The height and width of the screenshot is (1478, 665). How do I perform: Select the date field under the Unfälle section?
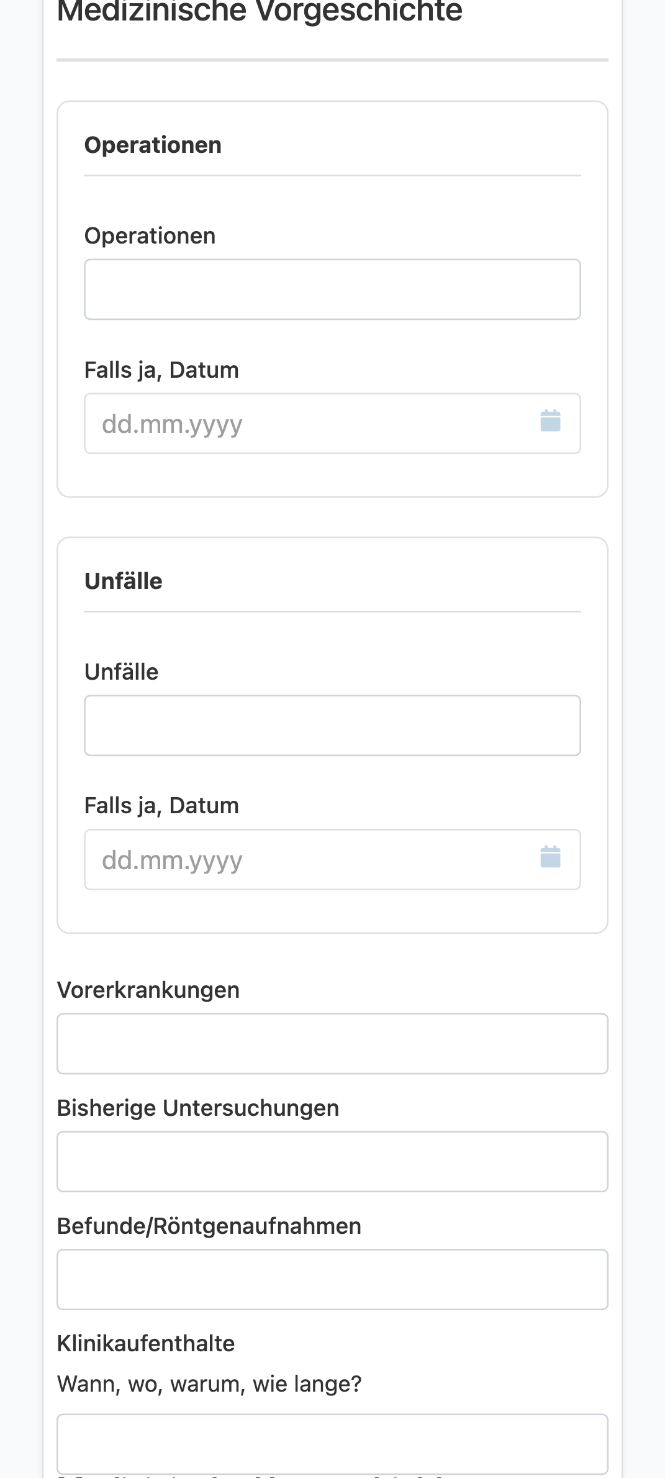pyautogui.click(x=332, y=860)
